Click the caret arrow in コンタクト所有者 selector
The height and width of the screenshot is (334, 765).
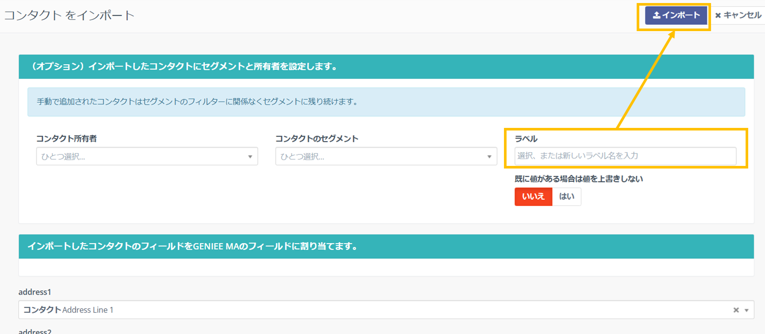point(250,156)
